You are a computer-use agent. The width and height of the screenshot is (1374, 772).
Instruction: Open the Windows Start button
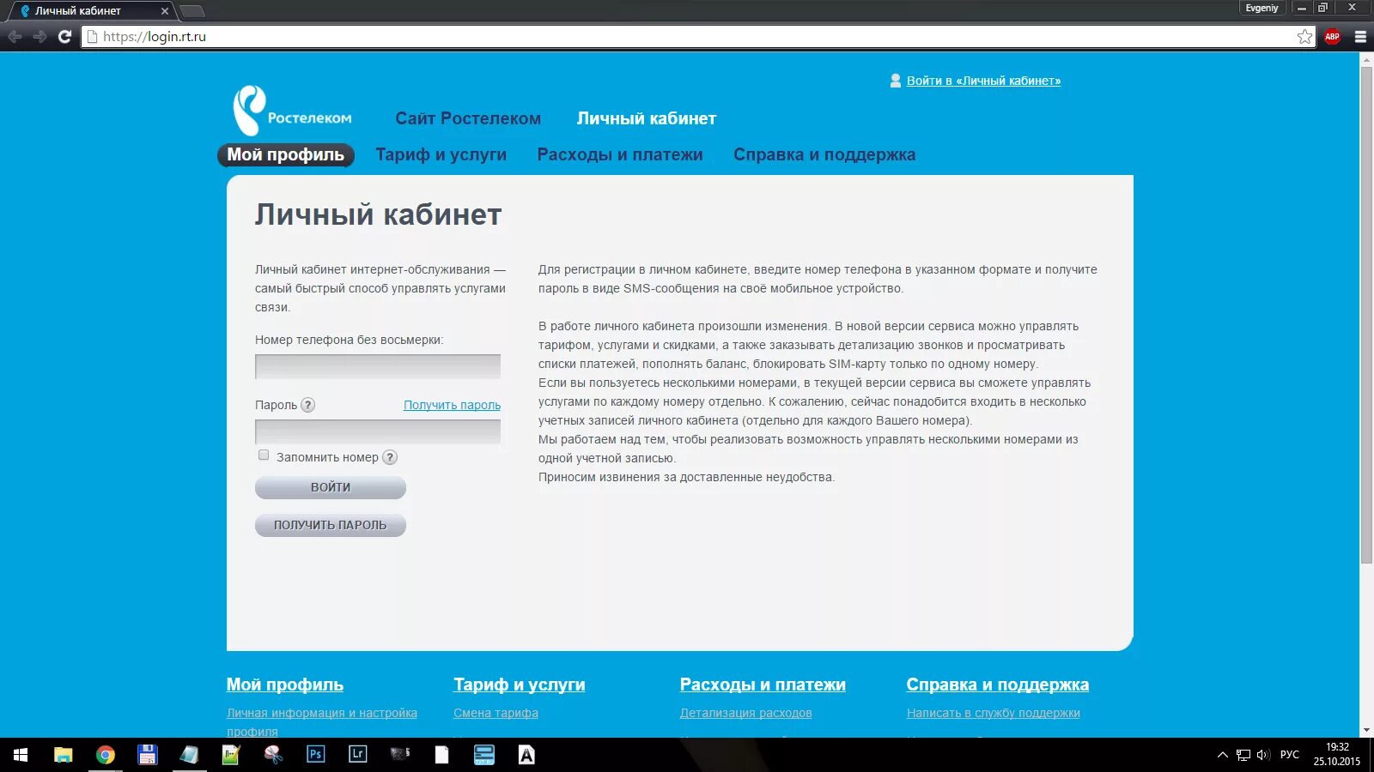pyautogui.click(x=21, y=755)
